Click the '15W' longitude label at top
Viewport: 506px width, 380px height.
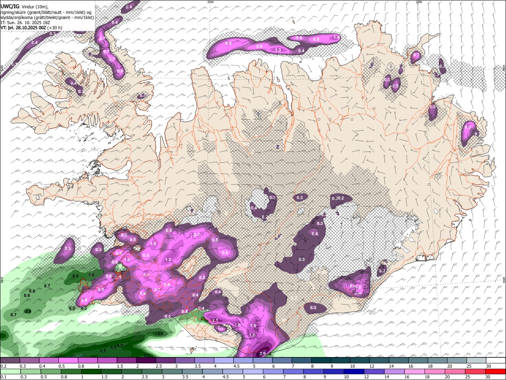(x=419, y=2)
